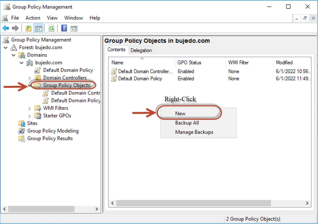
Task: Open the Help menu
Action: (x=95, y=18)
